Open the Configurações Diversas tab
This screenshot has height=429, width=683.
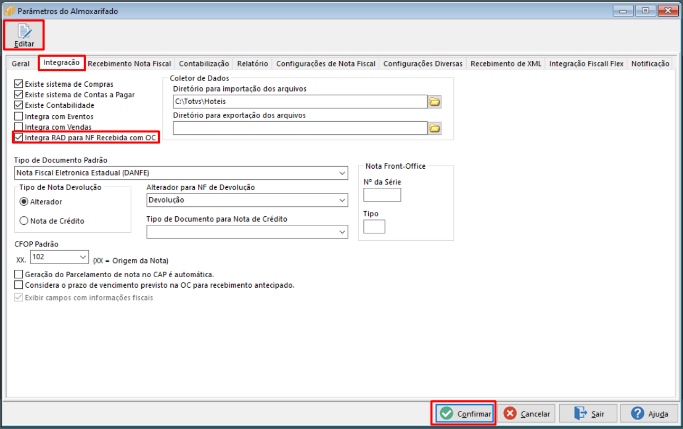click(x=423, y=63)
